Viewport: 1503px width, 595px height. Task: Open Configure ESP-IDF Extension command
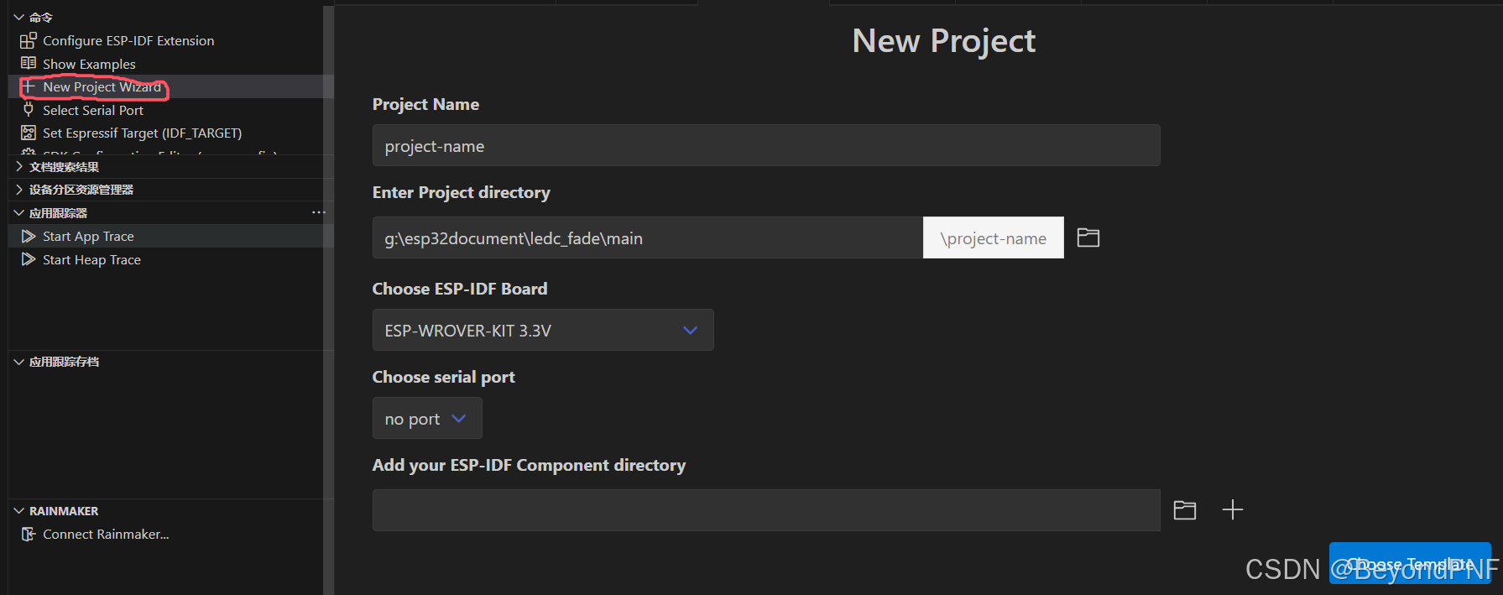pyautogui.click(x=128, y=40)
